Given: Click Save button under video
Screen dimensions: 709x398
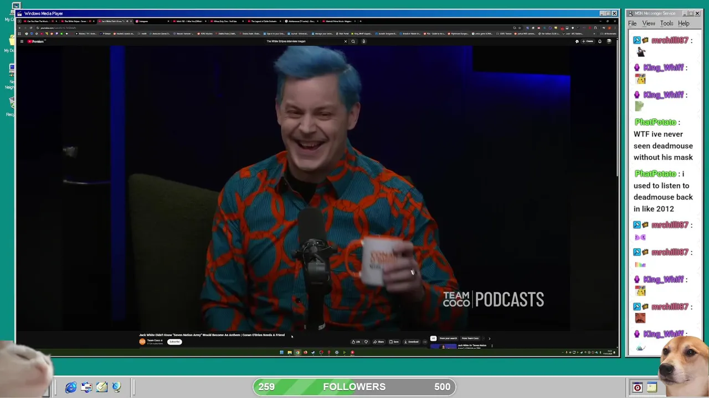Looking at the screenshot, I should pyautogui.click(x=394, y=342).
